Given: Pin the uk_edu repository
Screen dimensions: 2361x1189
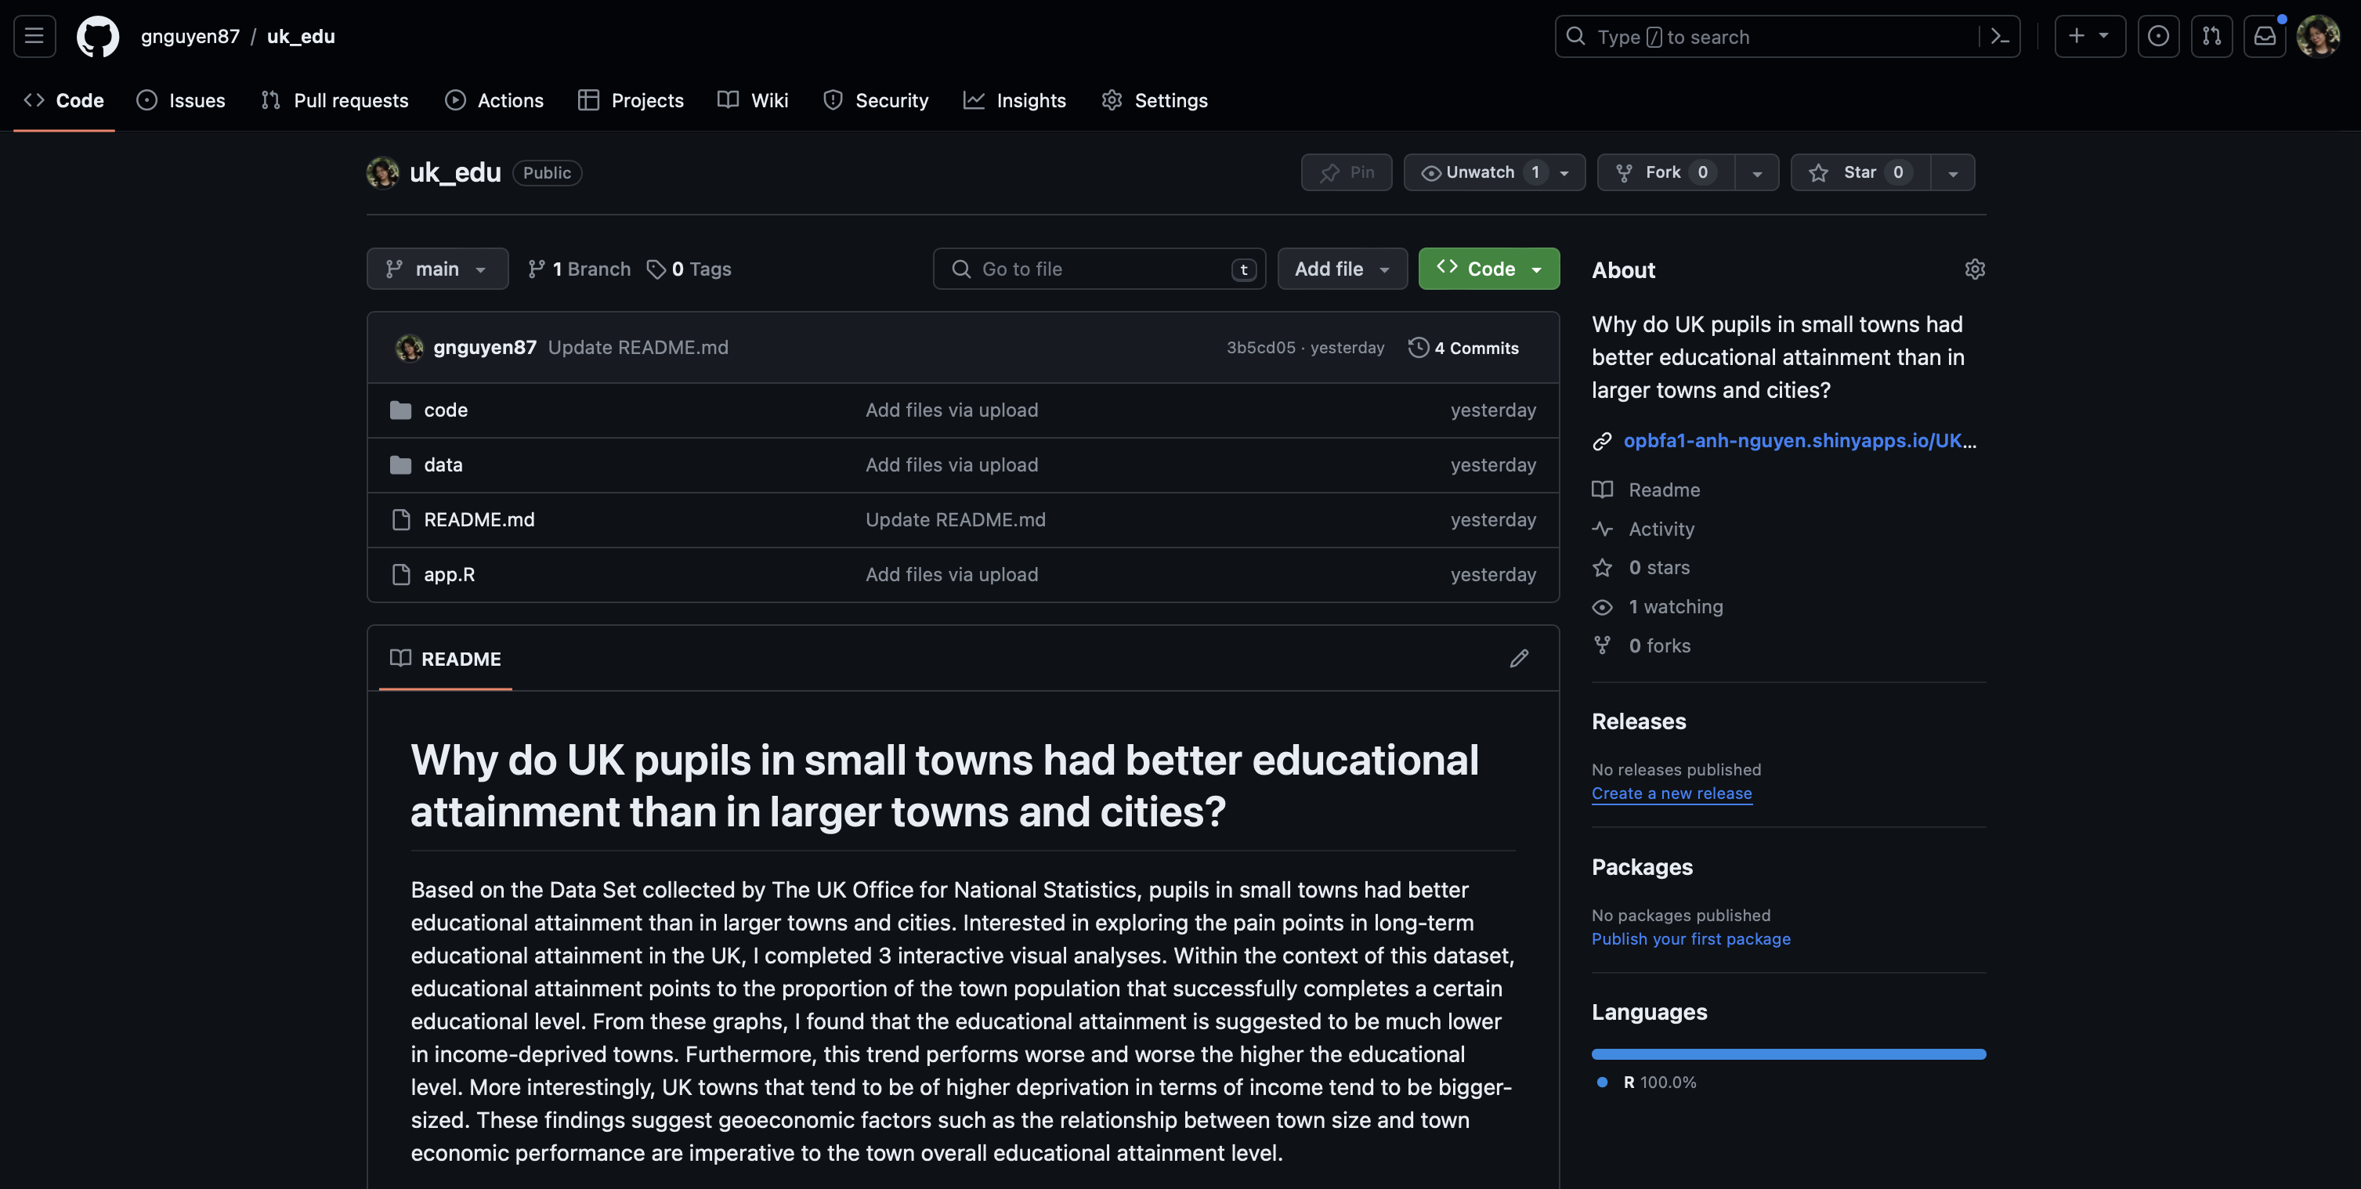Looking at the screenshot, I should click(1347, 172).
